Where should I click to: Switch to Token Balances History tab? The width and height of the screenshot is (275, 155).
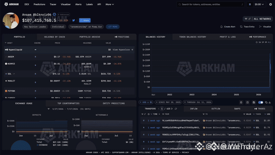(192, 37)
